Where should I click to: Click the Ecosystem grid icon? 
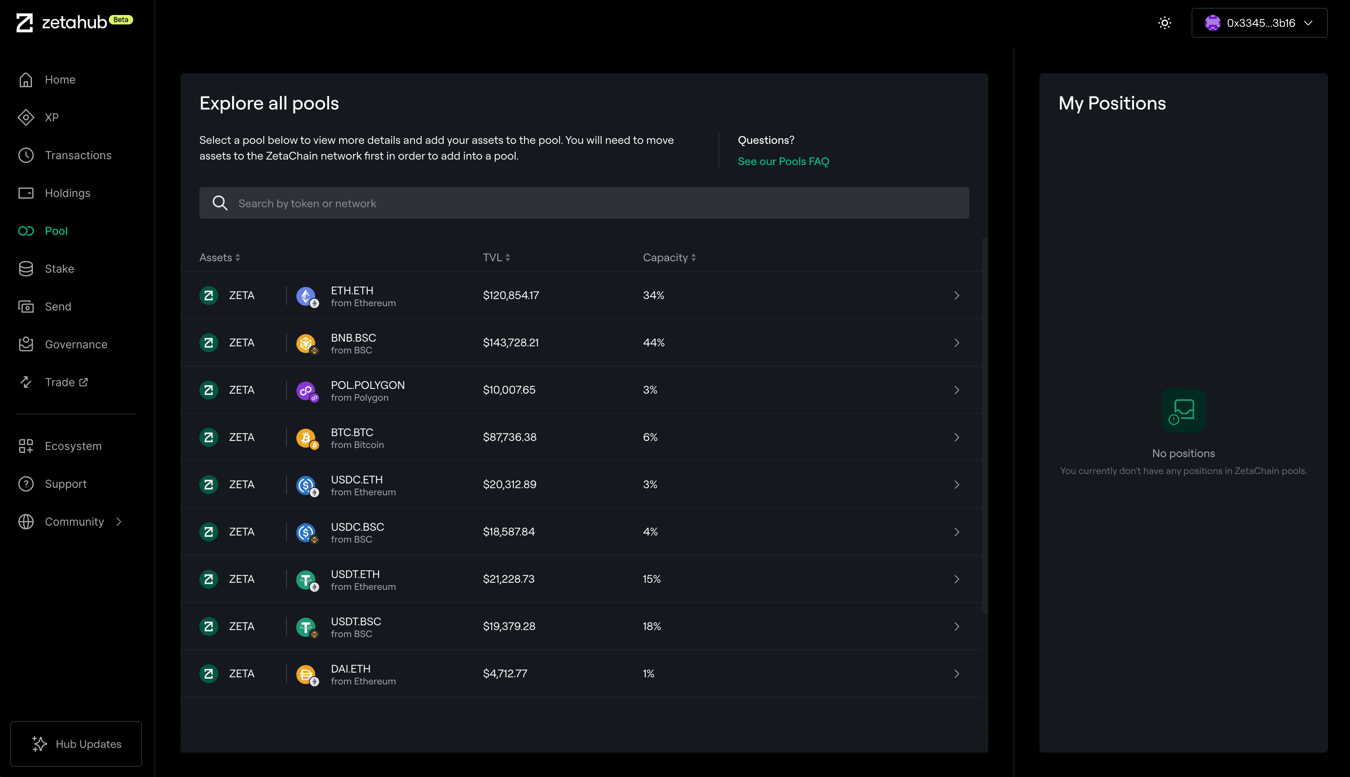(x=26, y=446)
